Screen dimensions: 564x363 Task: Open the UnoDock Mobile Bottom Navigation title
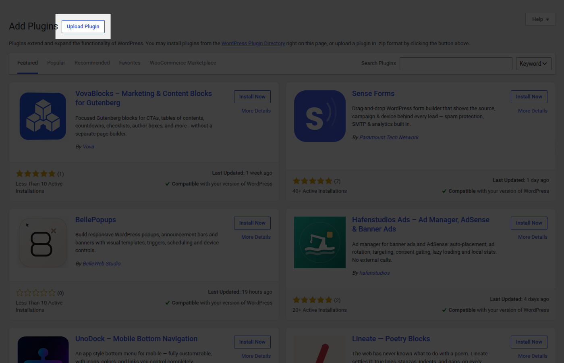[136, 339]
